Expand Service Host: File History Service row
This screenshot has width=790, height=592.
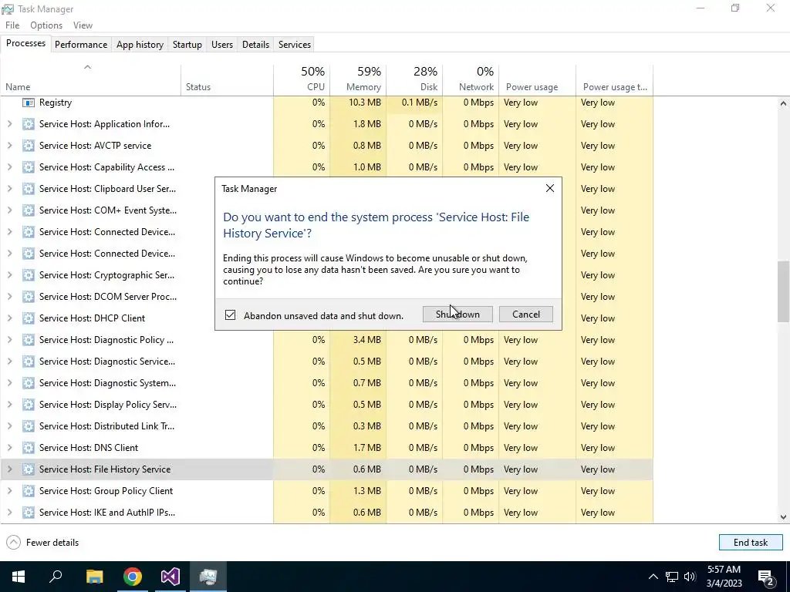click(x=9, y=469)
